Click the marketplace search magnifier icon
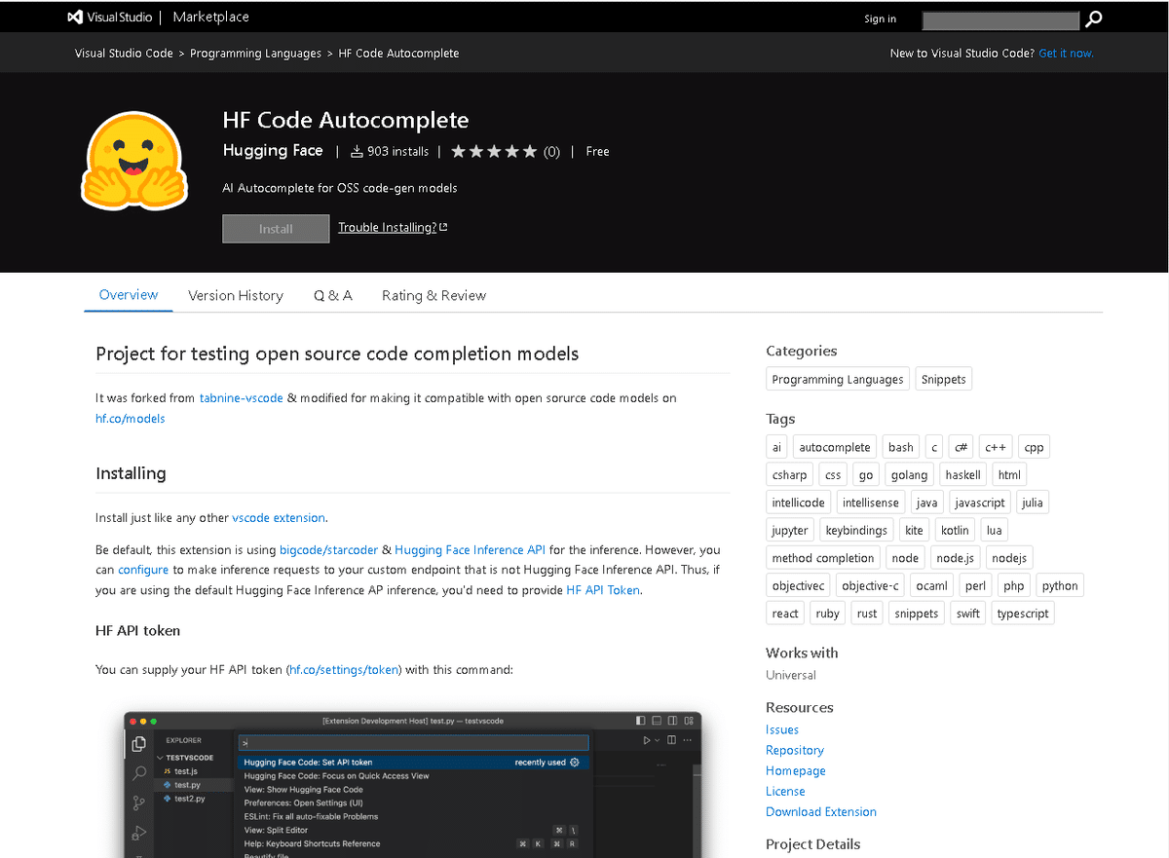1169x858 pixels. (1093, 19)
